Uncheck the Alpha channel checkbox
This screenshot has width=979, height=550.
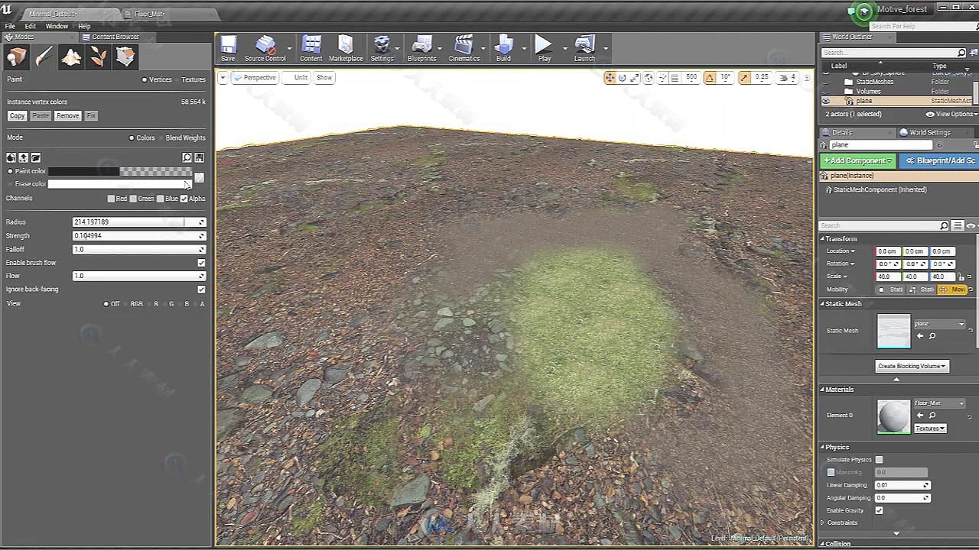(x=184, y=199)
